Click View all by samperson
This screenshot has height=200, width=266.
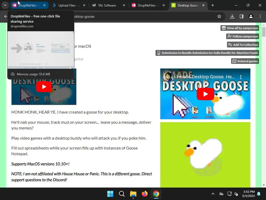tap(240, 28)
